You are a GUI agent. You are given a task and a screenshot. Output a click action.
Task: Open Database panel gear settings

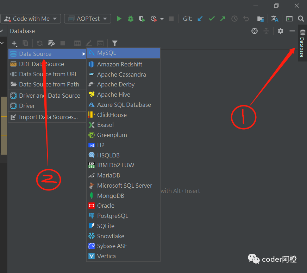pos(281,31)
